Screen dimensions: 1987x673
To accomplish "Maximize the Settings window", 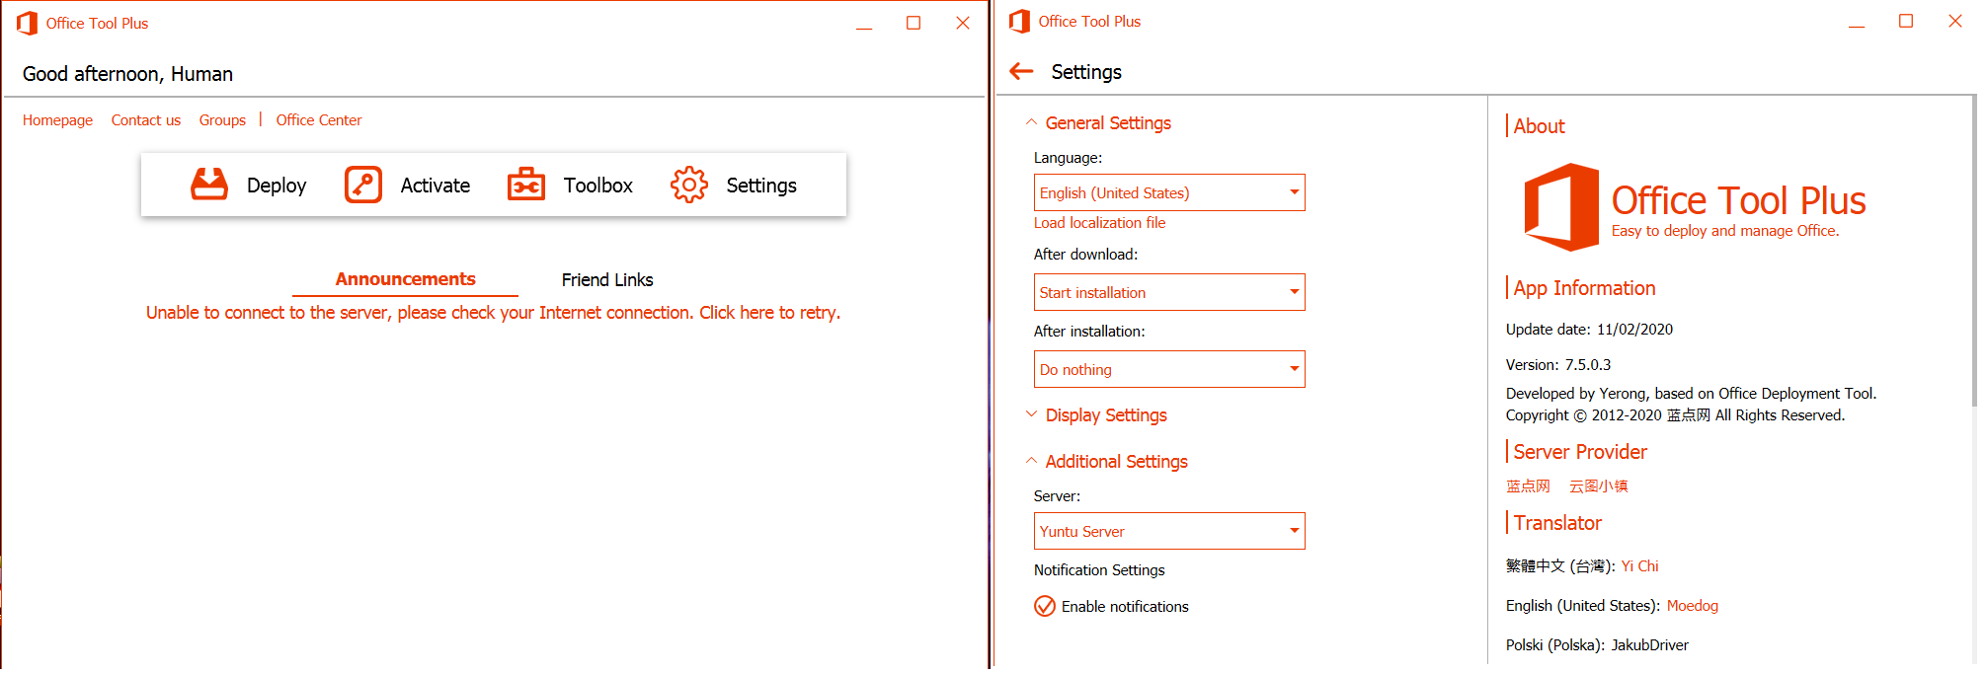I will tap(1906, 21).
